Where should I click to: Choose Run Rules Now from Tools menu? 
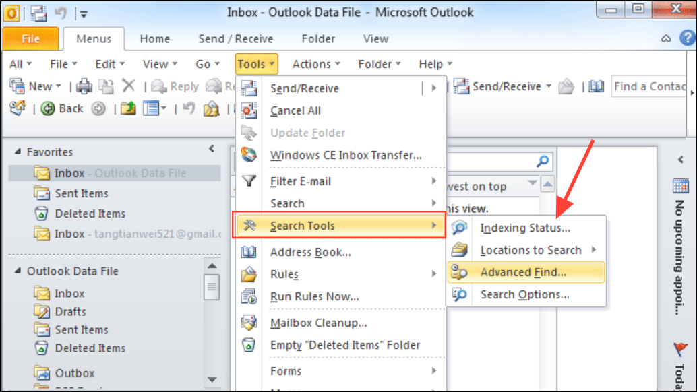coord(314,296)
